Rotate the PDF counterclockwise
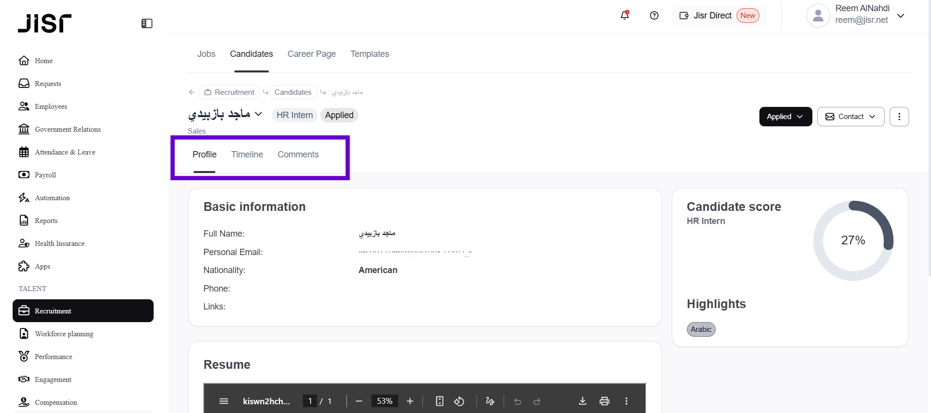This screenshot has width=931, height=413. [x=459, y=401]
